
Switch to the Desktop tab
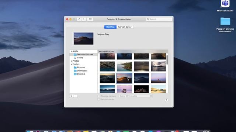click(110, 27)
